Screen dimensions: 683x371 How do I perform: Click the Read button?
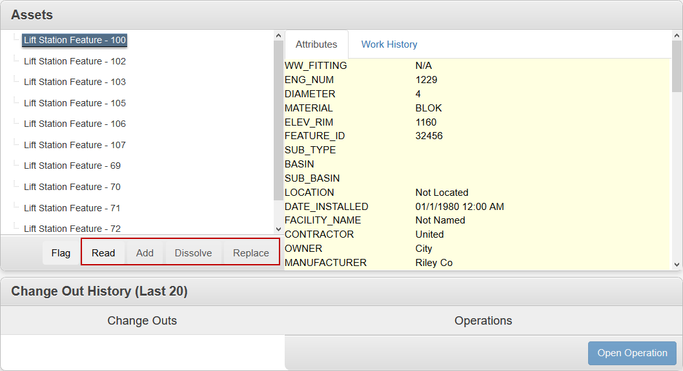103,253
